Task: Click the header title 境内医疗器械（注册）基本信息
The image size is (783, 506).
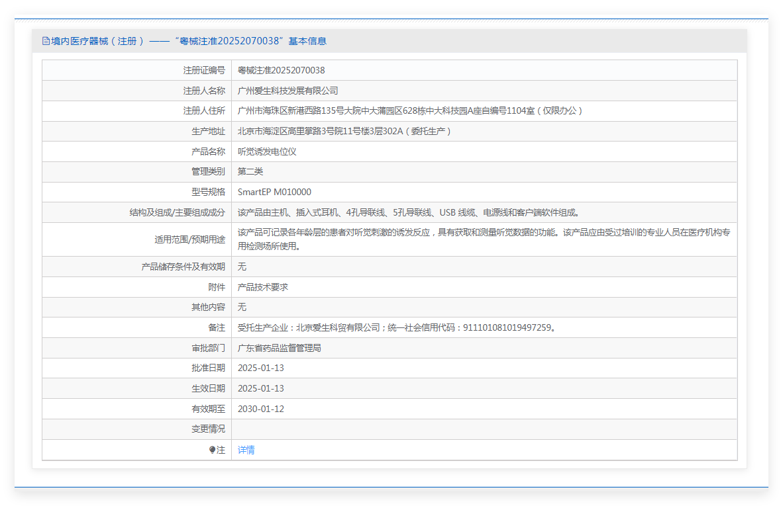Action: tap(189, 42)
